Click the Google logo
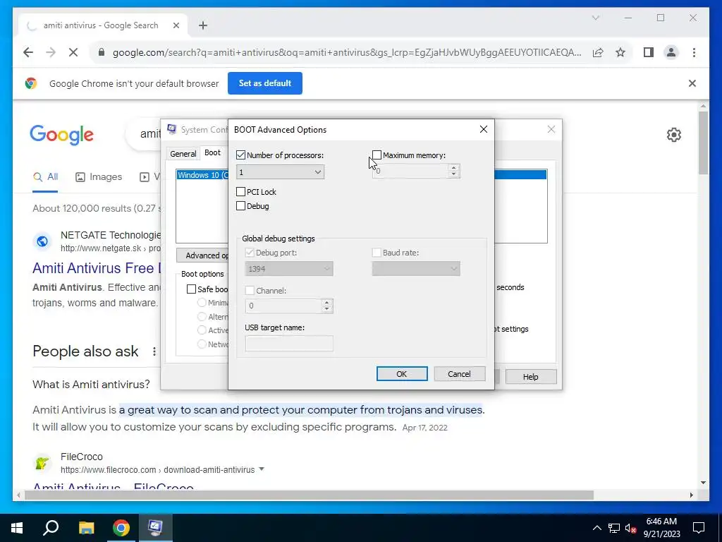 pos(62,135)
